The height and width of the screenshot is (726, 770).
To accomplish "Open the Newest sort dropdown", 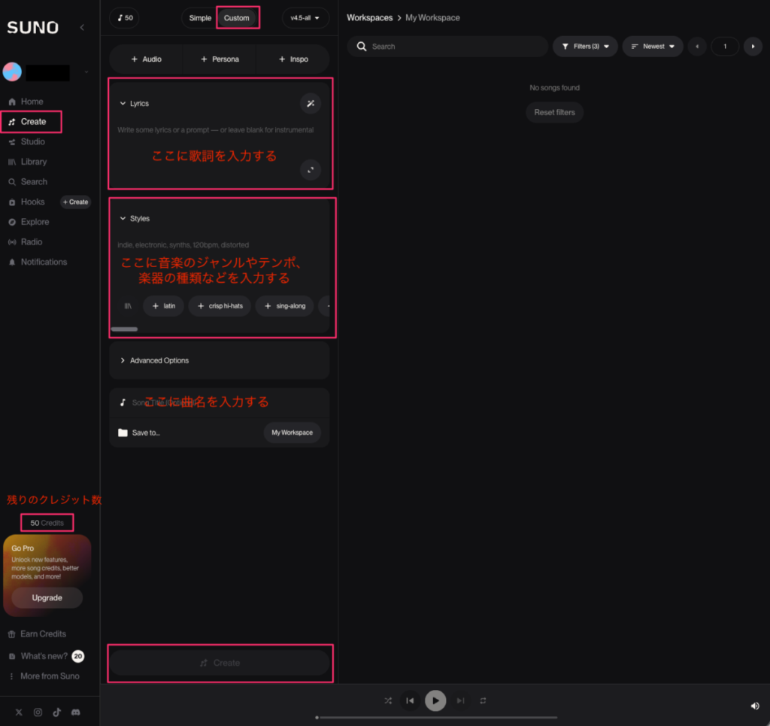I will (652, 47).
